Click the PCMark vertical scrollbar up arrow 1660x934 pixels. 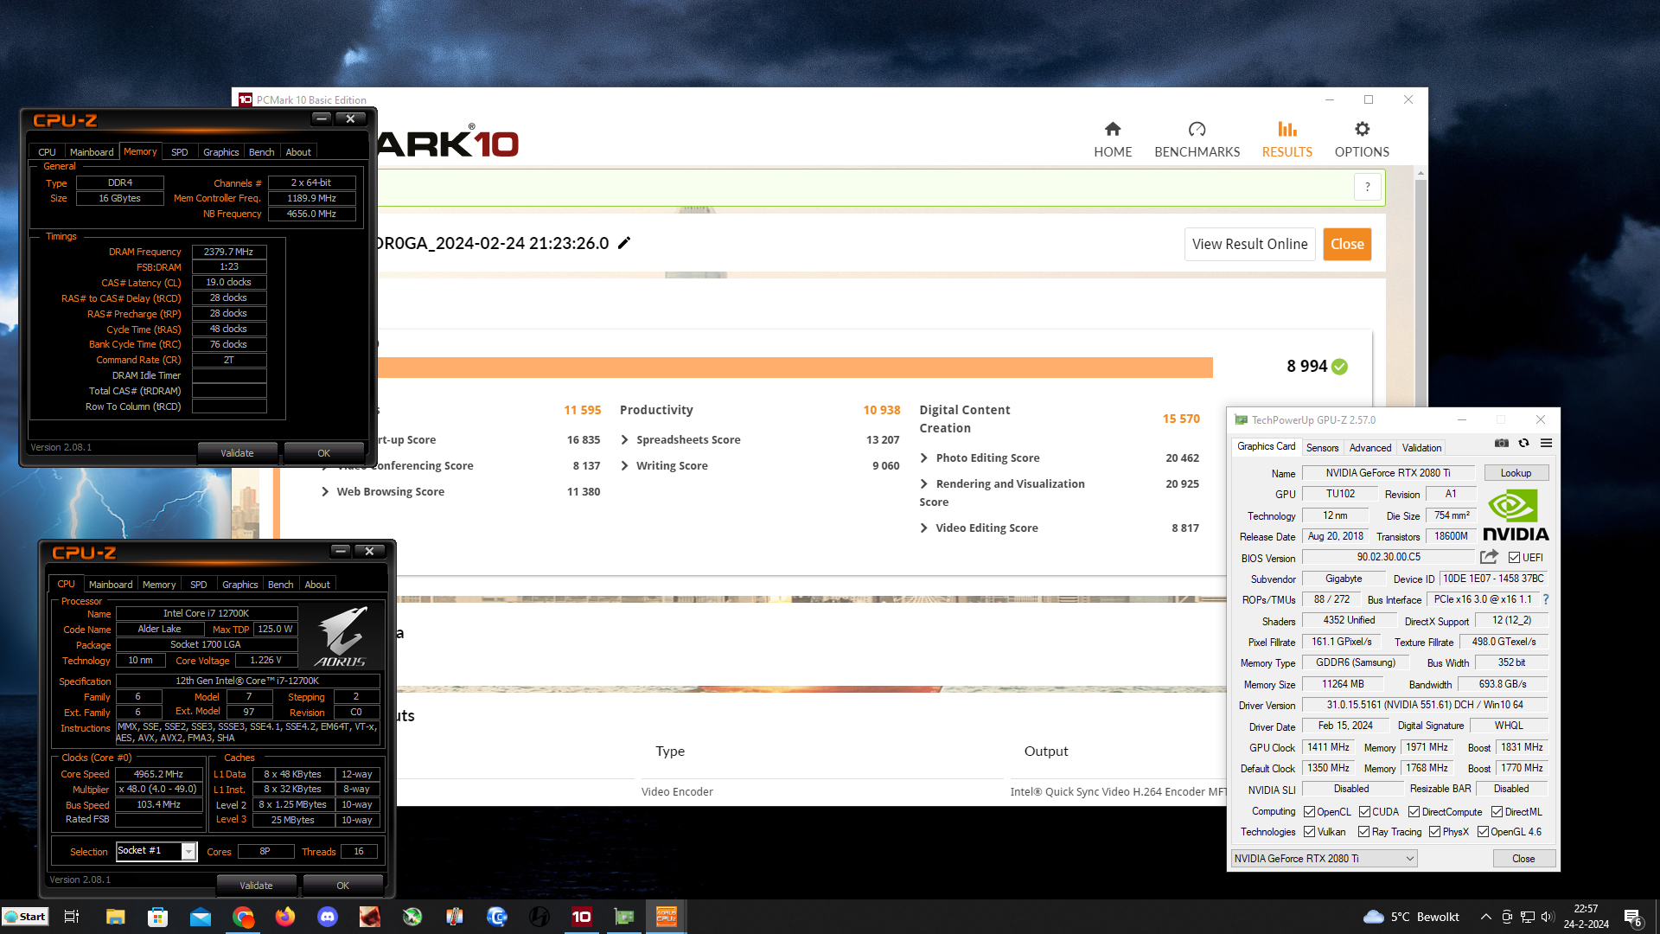point(1421,174)
